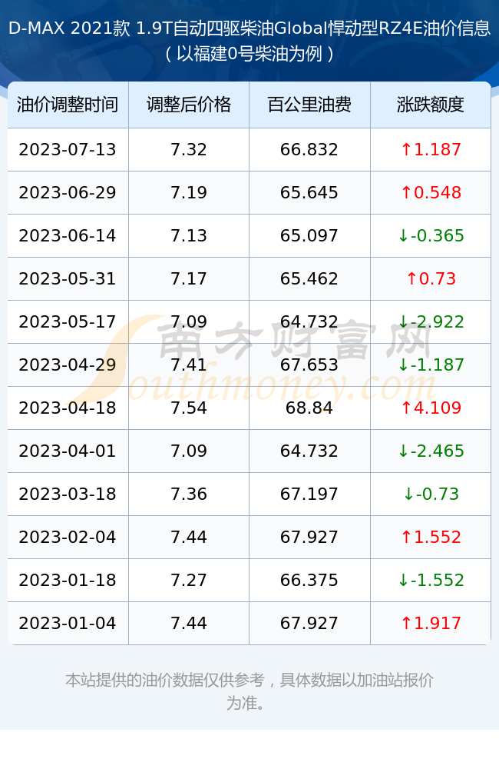Image resolution: width=499 pixels, height=769 pixels.
Task: Click the red up 1.917 change value
Action: [x=431, y=624]
